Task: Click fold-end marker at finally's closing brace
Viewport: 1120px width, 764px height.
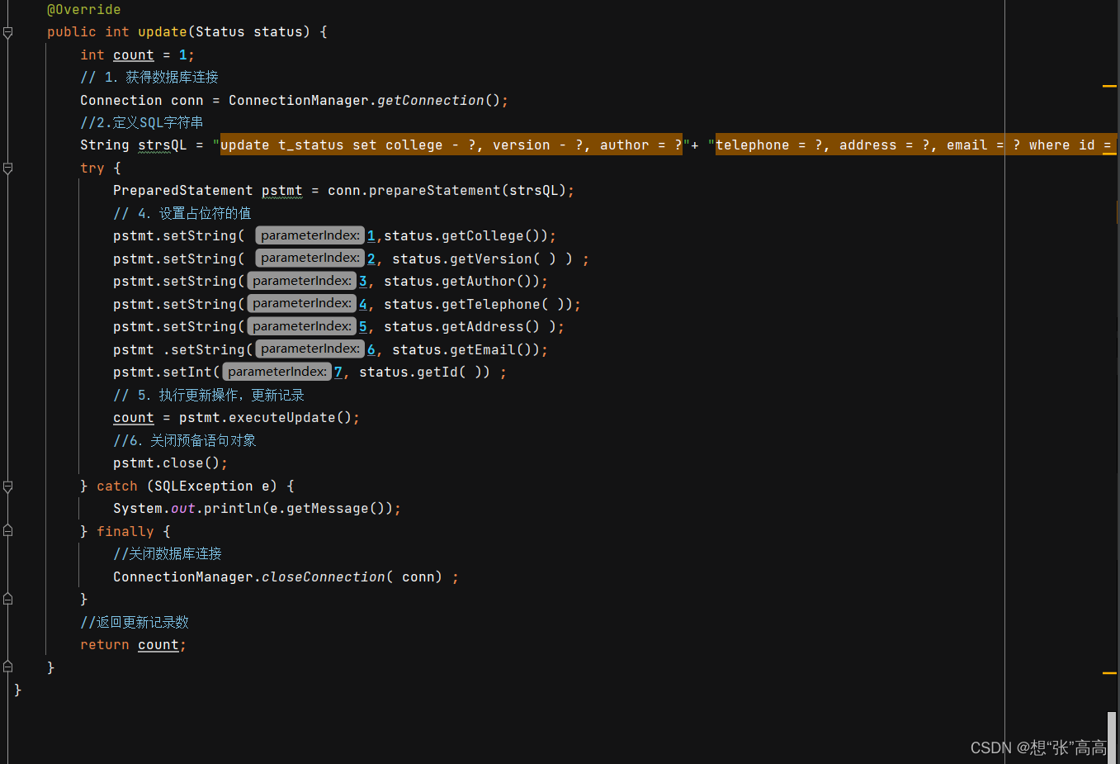Action: pos(7,600)
